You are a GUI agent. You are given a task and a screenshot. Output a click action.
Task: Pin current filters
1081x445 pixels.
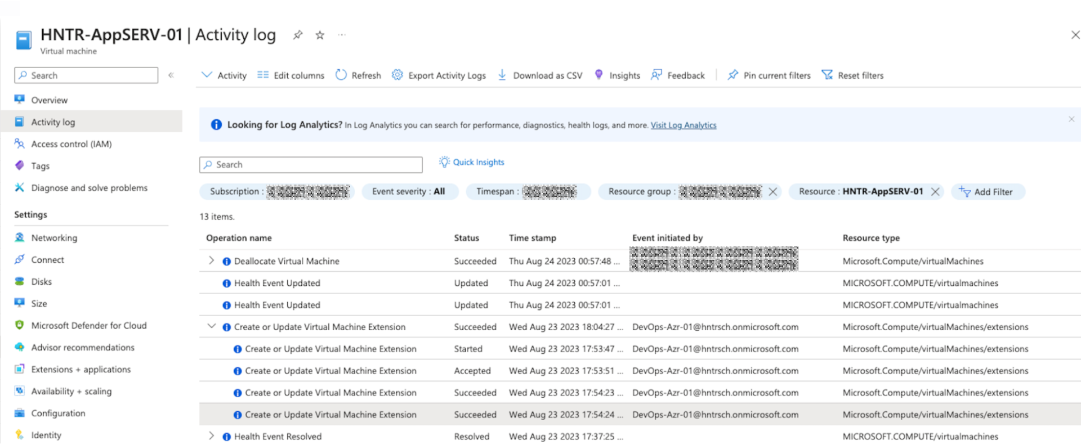click(769, 75)
